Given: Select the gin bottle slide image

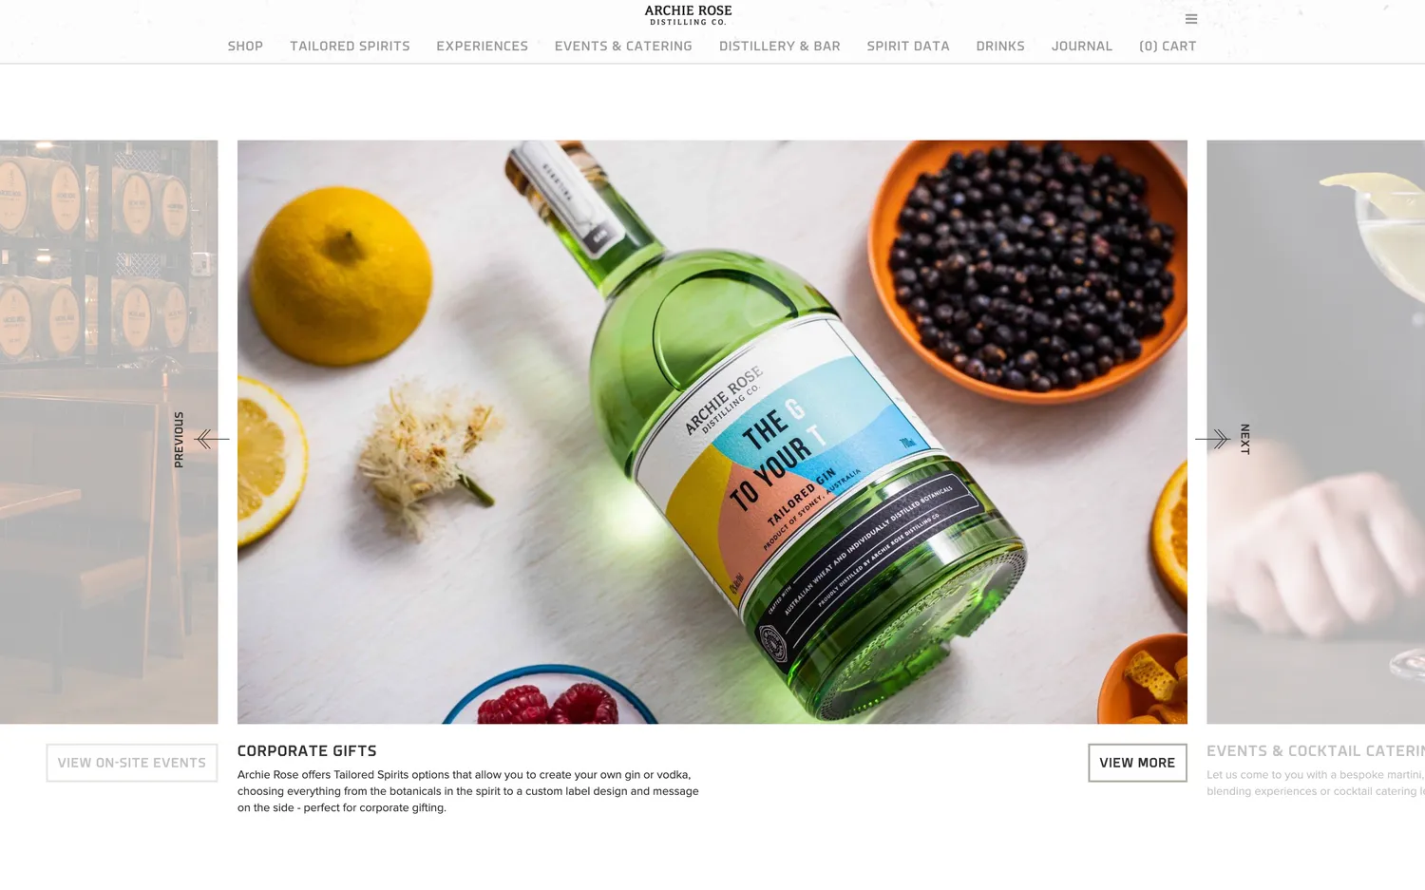Looking at the screenshot, I should click(x=712, y=432).
